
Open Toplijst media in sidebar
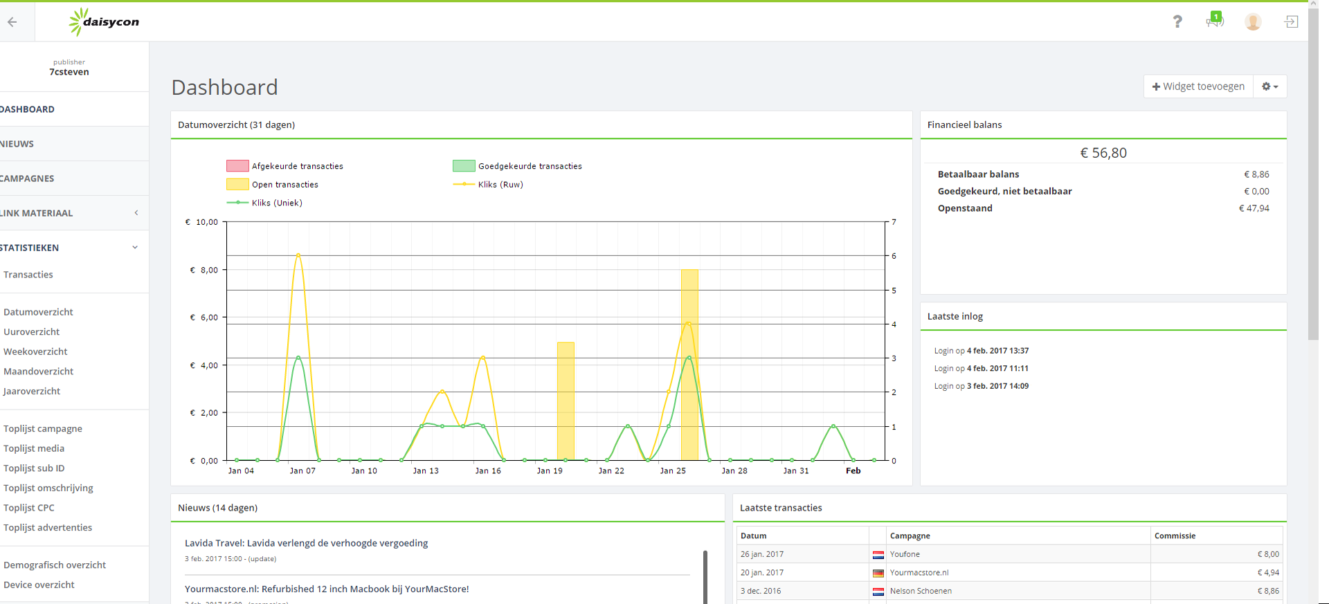point(34,448)
